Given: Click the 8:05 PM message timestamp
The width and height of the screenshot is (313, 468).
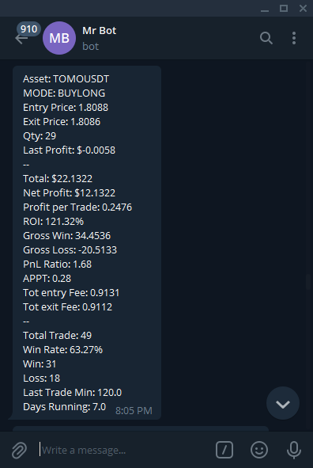Looking at the screenshot, I should 134,411.
